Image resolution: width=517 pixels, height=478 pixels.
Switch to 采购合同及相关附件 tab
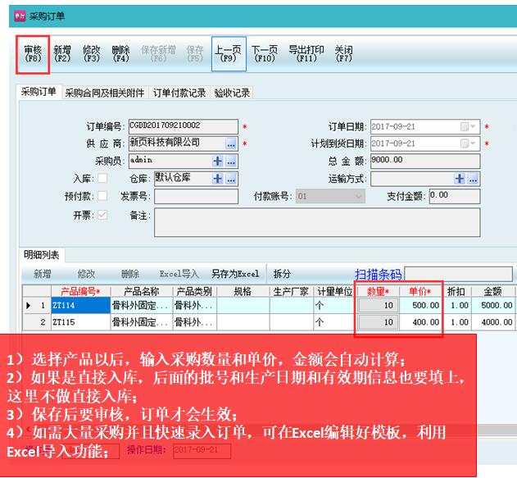tap(106, 93)
